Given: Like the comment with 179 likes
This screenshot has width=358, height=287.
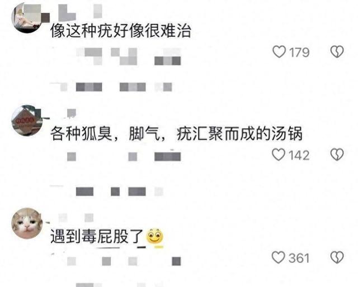Looking at the screenshot, I should (x=279, y=52).
